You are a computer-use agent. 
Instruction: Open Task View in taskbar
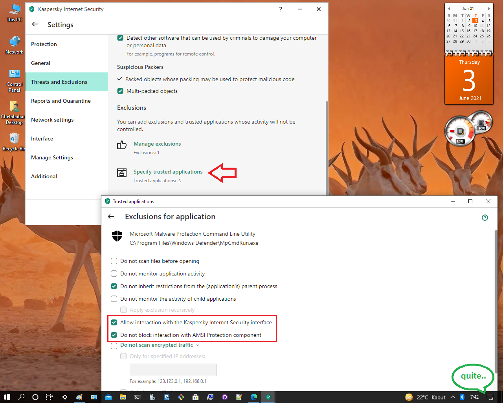click(x=50, y=397)
